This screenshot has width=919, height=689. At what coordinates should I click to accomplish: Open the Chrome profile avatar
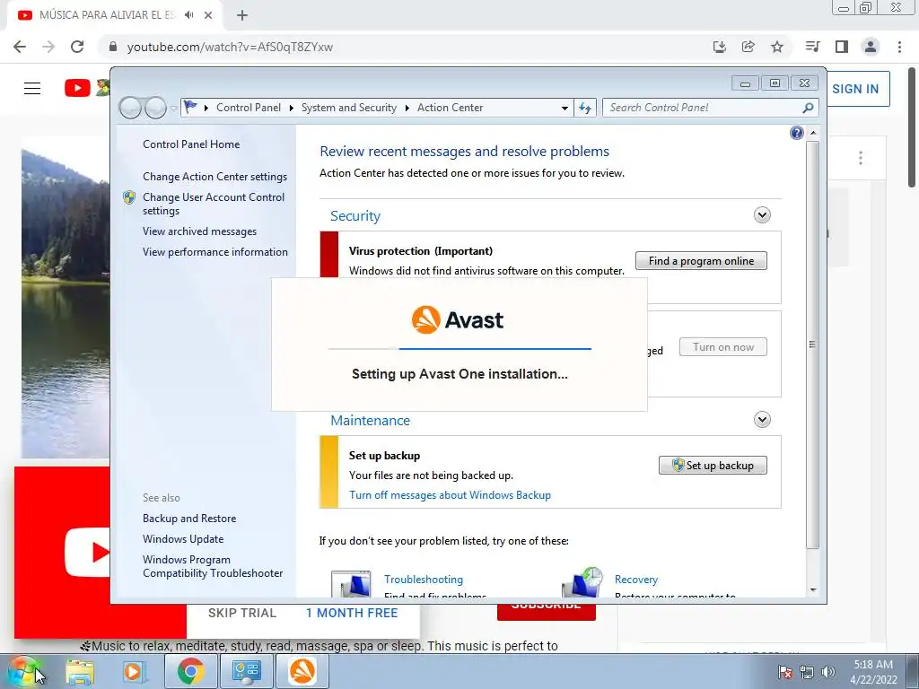(871, 47)
